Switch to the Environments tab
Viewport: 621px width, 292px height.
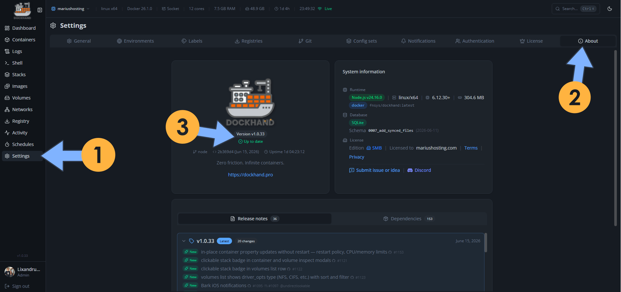pos(135,41)
